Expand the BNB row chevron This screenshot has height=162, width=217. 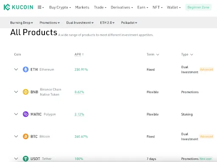(16, 92)
